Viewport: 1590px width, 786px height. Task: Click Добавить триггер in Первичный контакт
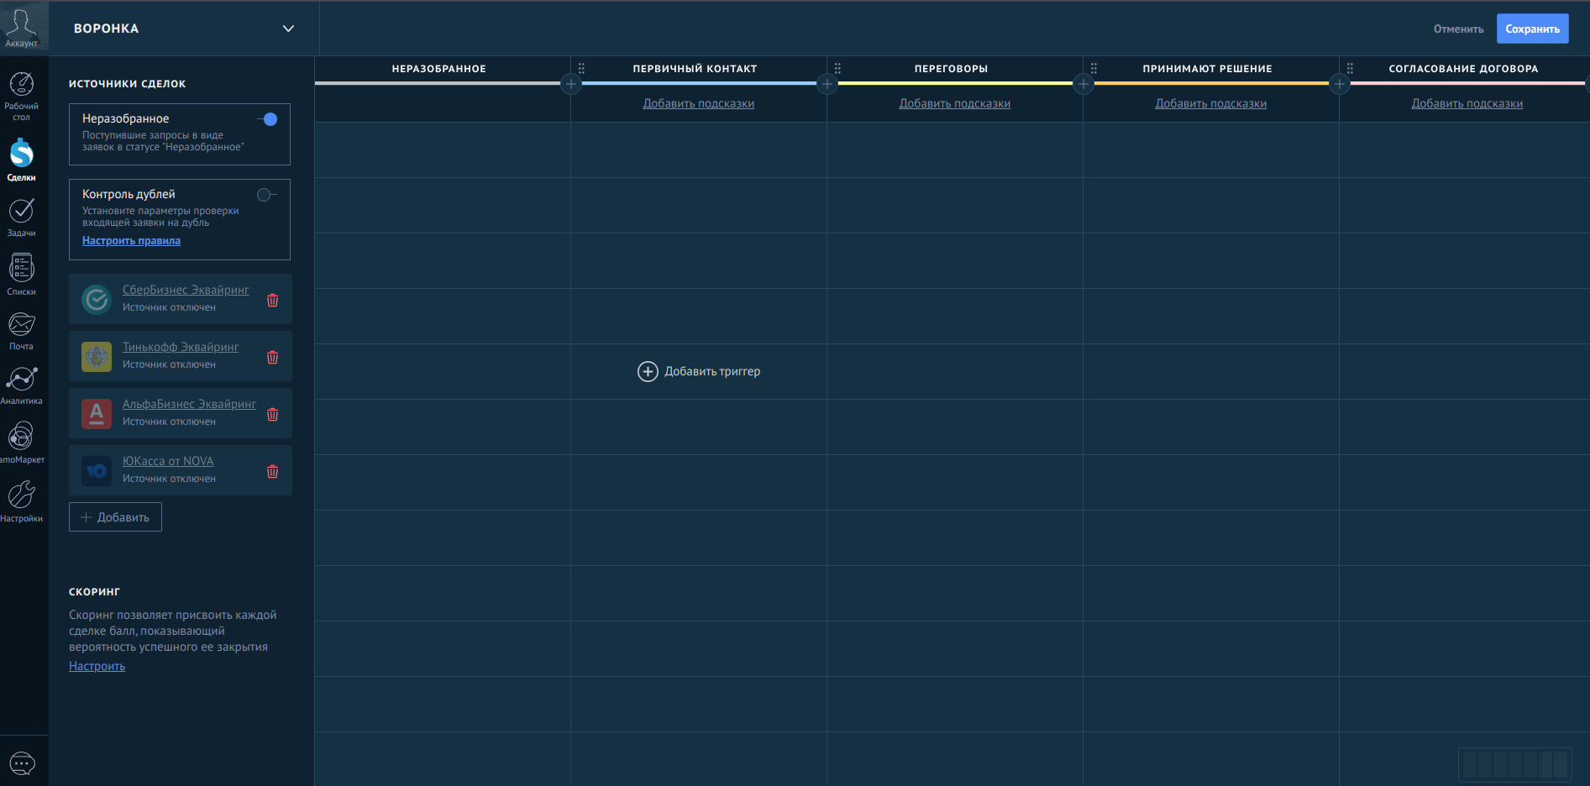pos(699,371)
